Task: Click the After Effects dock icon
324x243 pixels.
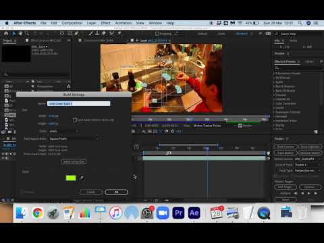Action: point(194,213)
